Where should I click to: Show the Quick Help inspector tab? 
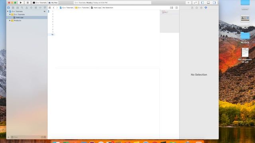pyautogui.click(x=201, y=8)
